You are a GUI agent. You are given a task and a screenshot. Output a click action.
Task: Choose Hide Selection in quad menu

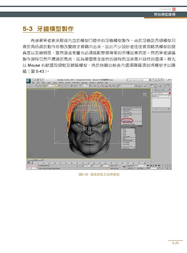coord(127,120)
